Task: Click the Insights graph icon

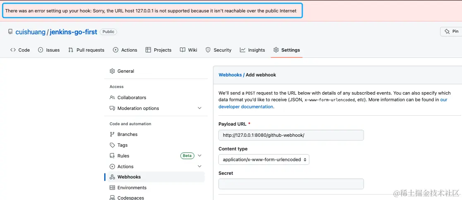Action: point(242,50)
